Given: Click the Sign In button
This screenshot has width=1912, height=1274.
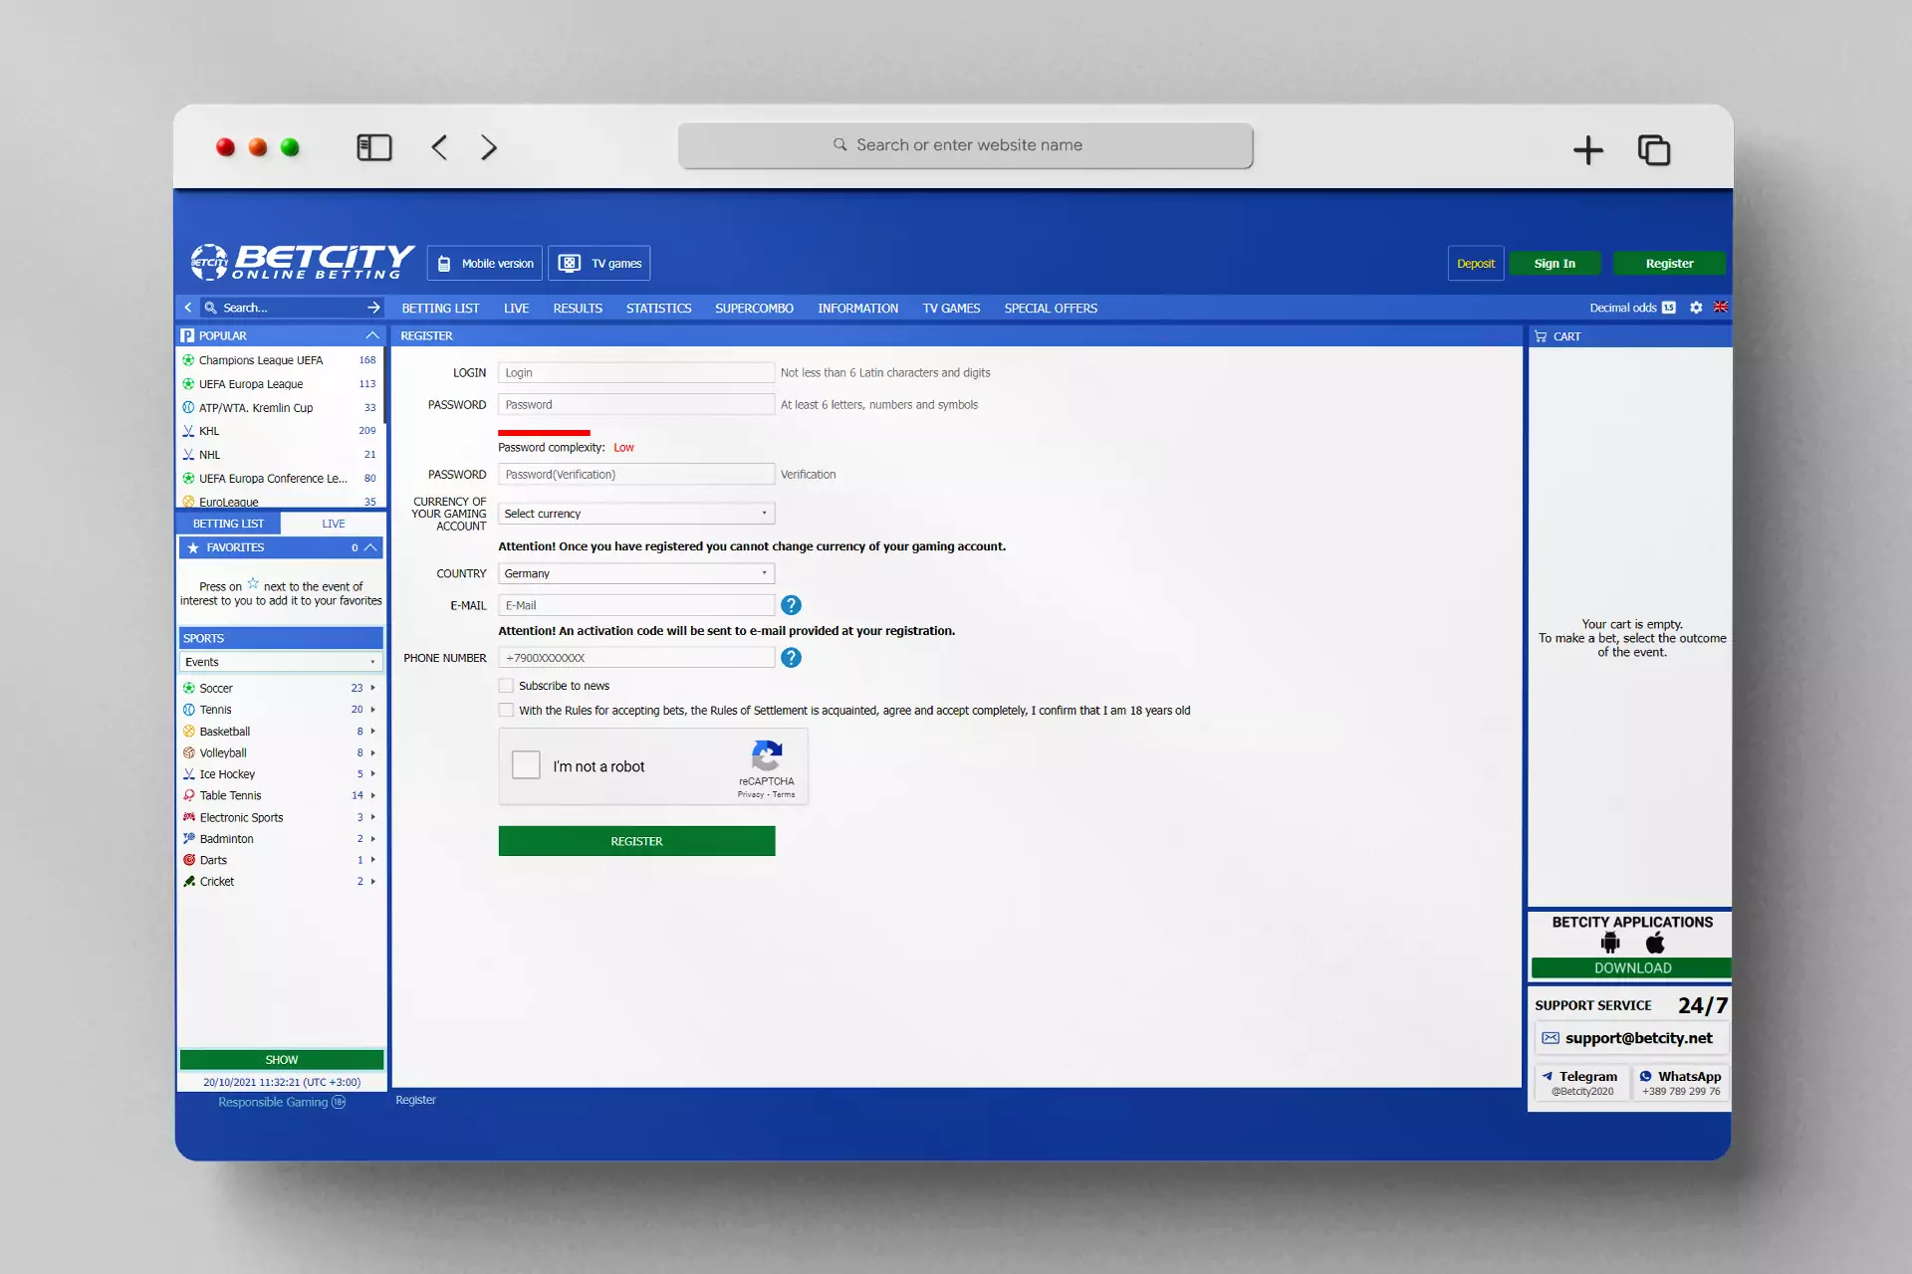Looking at the screenshot, I should (1554, 263).
